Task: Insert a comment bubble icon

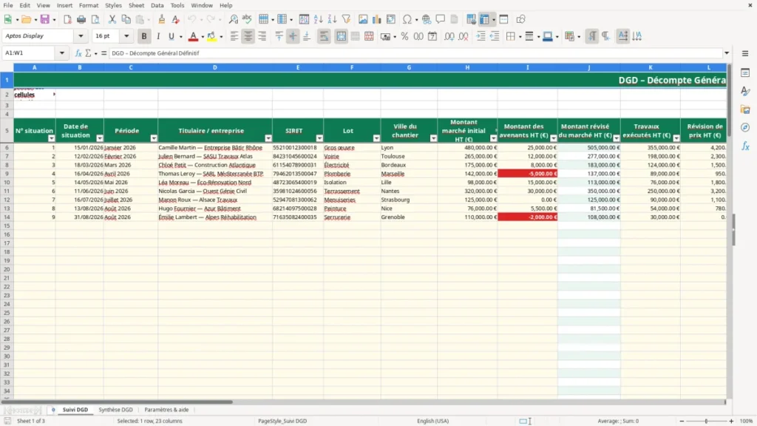Action: (441, 19)
